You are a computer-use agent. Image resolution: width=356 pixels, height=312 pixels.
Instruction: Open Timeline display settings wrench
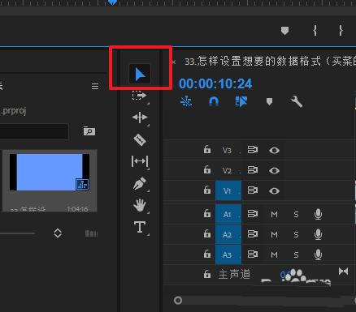pyautogui.click(x=297, y=102)
